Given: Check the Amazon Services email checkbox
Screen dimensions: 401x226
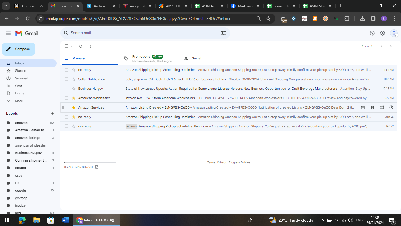Looking at the screenshot, I should coord(66,107).
